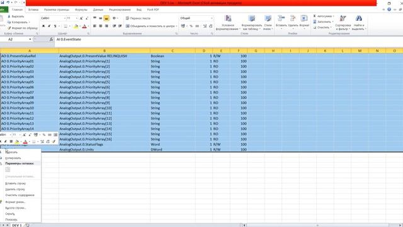The height and width of the screenshot is (227, 403).
Task: Click the ribbon fill color yellow bucket
Action: click(x=76, y=26)
